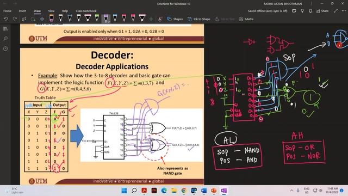This screenshot has width=348, height=196.
Task: Open the notifications bell
Action: (310, 11)
